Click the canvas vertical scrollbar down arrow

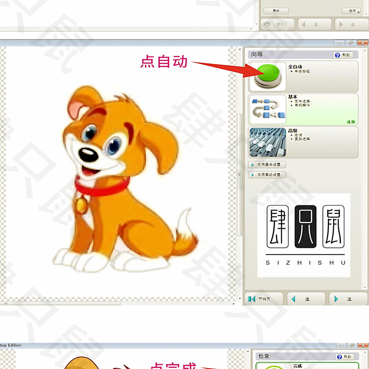pyautogui.click(x=240, y=298)
